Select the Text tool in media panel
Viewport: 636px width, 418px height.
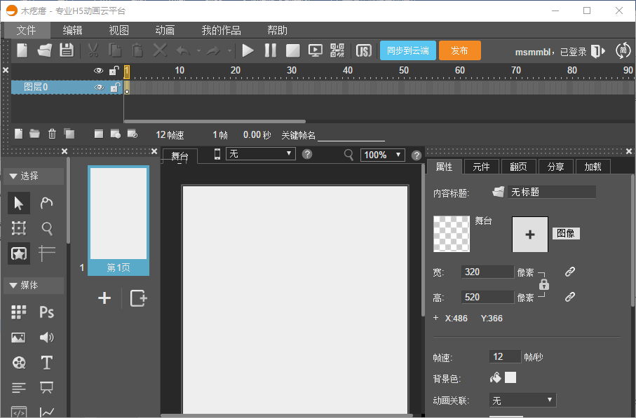[x=47, y=362]
